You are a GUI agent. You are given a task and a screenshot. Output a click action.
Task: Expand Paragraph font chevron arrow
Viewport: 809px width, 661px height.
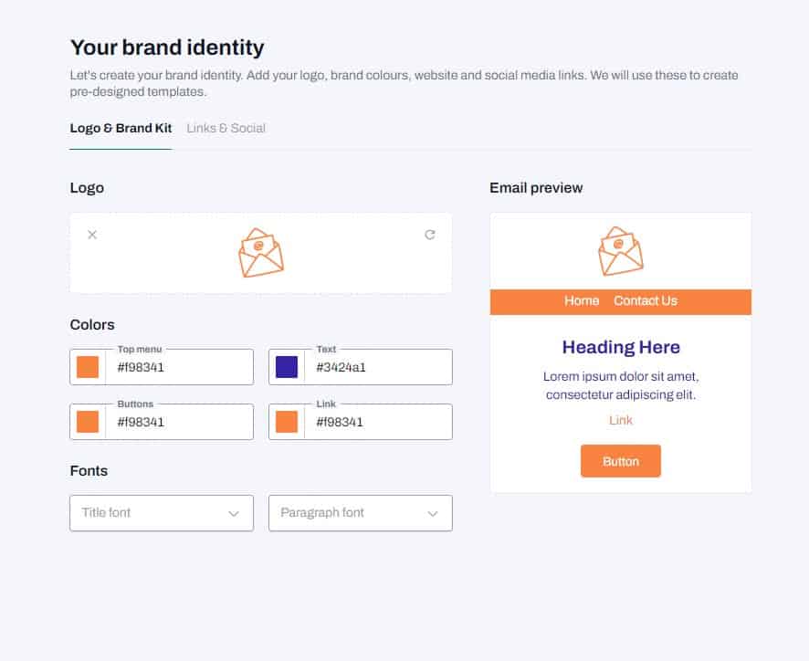[x=433, y=513]
